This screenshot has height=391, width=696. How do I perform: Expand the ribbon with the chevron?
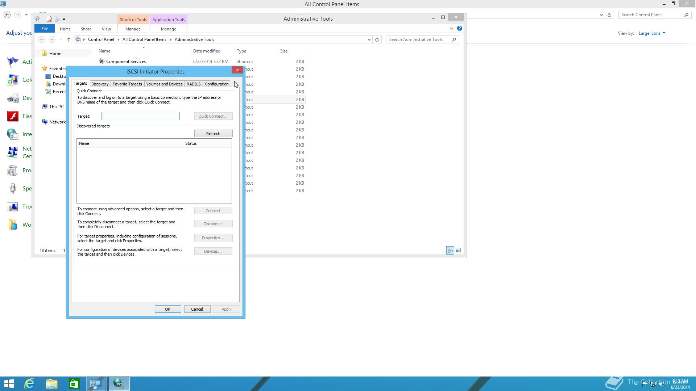click(x=452, y=29)
